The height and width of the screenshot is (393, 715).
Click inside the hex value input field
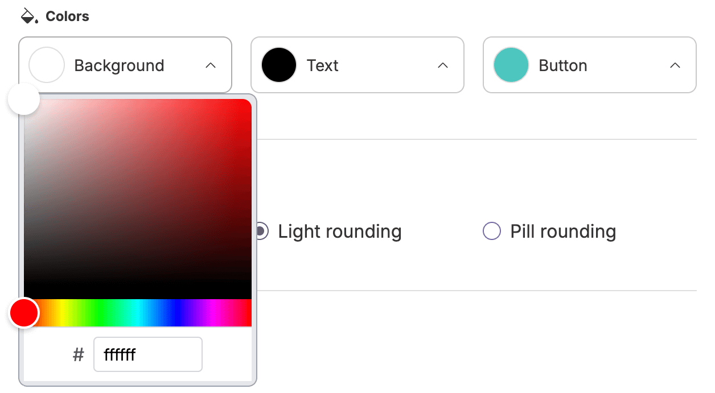coord(148,354)
